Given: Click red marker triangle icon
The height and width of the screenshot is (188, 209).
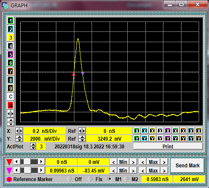Looking at the screenshot, I should tap(9, 162).
